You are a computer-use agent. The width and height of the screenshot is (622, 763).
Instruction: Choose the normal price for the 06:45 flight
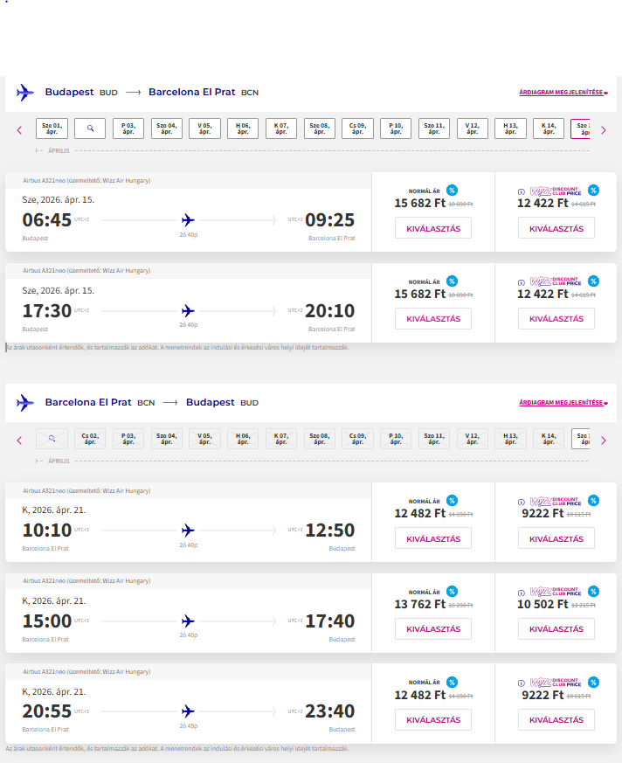432,227
